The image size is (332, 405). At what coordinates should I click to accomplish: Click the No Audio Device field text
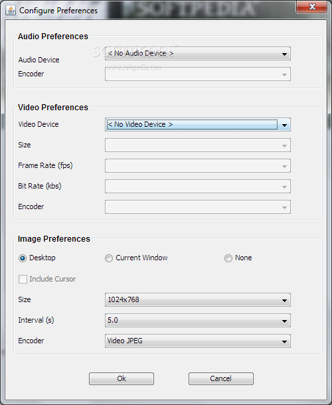(141, 53)
